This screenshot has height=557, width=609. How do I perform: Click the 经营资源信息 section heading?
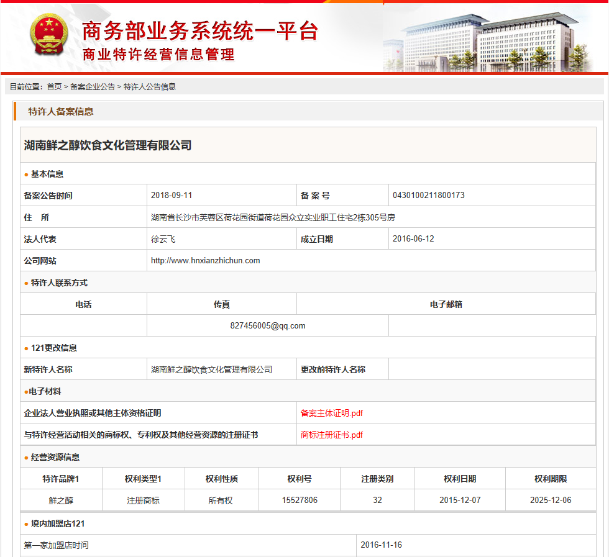click(55, 457)
